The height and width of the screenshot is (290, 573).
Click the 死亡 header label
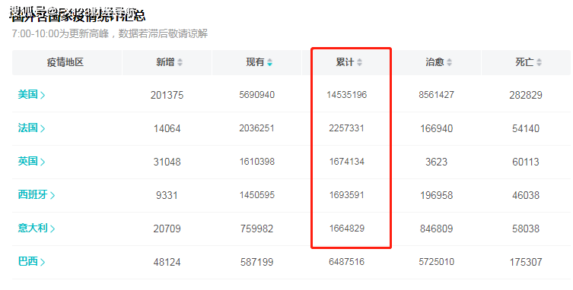point(525,62)
